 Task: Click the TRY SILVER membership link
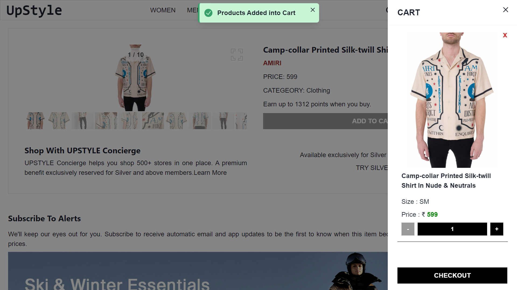(373, 168)
